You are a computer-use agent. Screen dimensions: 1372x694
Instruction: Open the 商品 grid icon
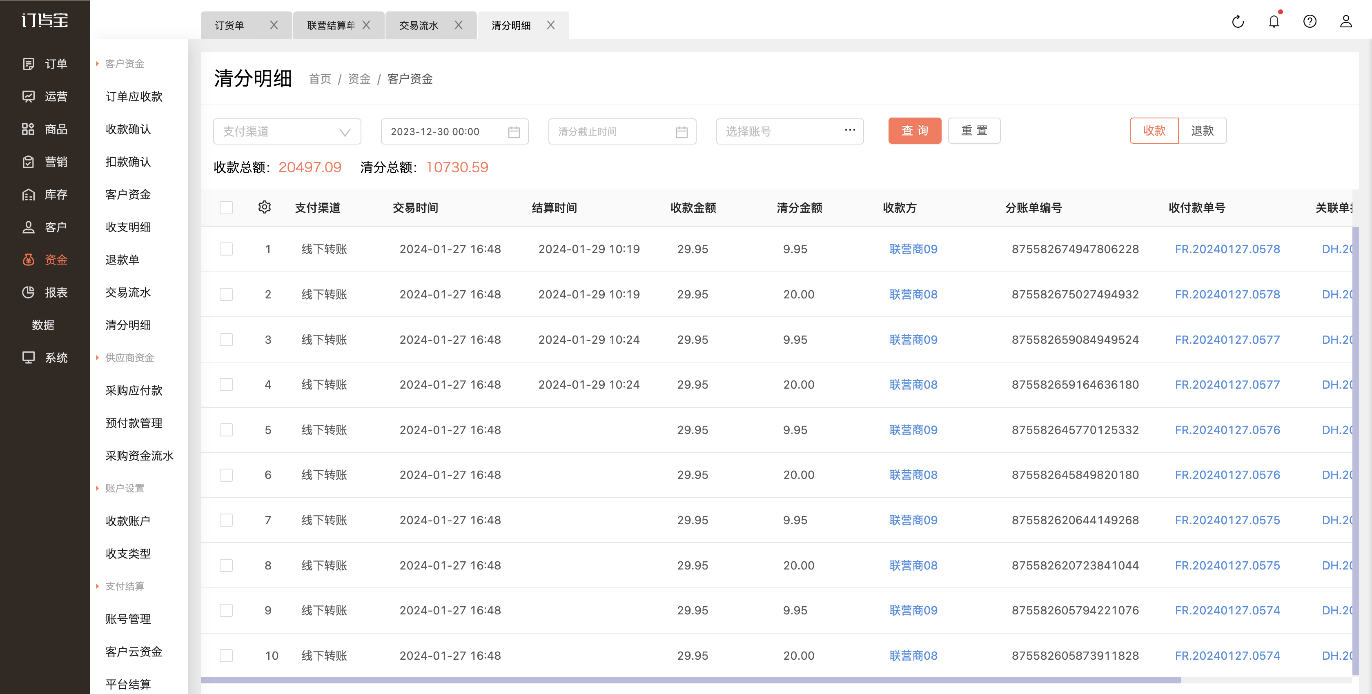tap(29, 129)
